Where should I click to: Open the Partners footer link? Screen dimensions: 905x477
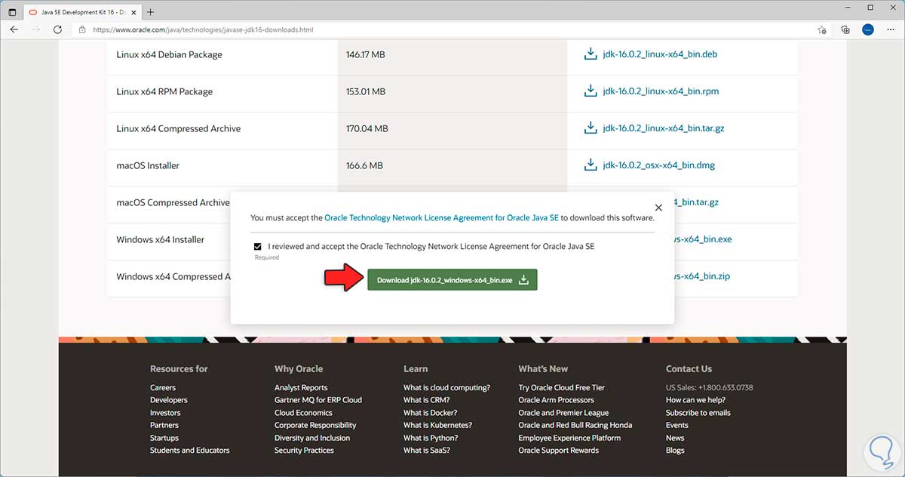click(x=164, y=425)
